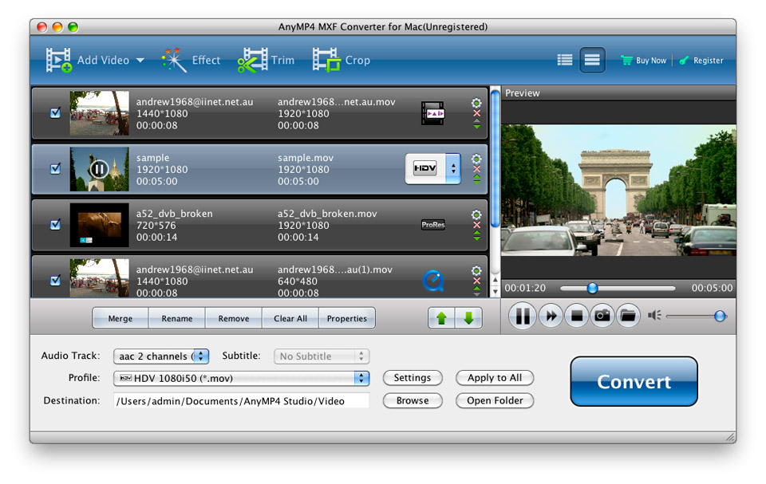The width and height of the screenshot is (766, 484).
Task: Take a snapshot with the camera icon
Action: pos(602,317)
